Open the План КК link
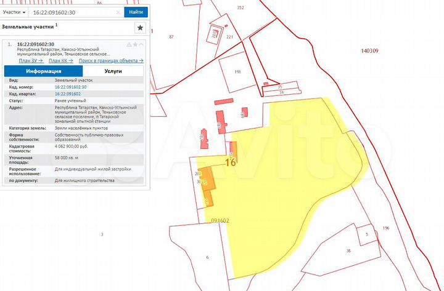 pyautogui.click(x=61, y=60)
